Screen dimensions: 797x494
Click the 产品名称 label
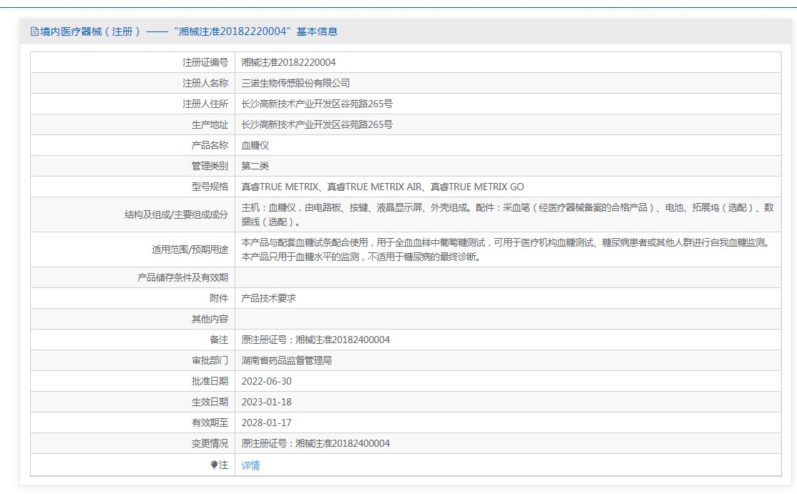[x=210, y=146]
